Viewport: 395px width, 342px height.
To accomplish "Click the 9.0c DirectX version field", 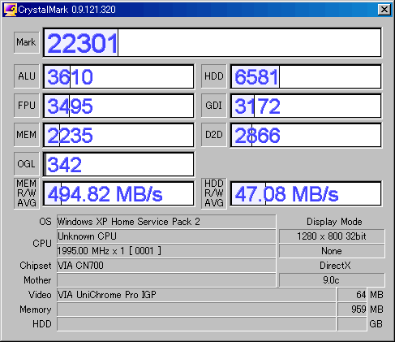I will pos(332,280).
